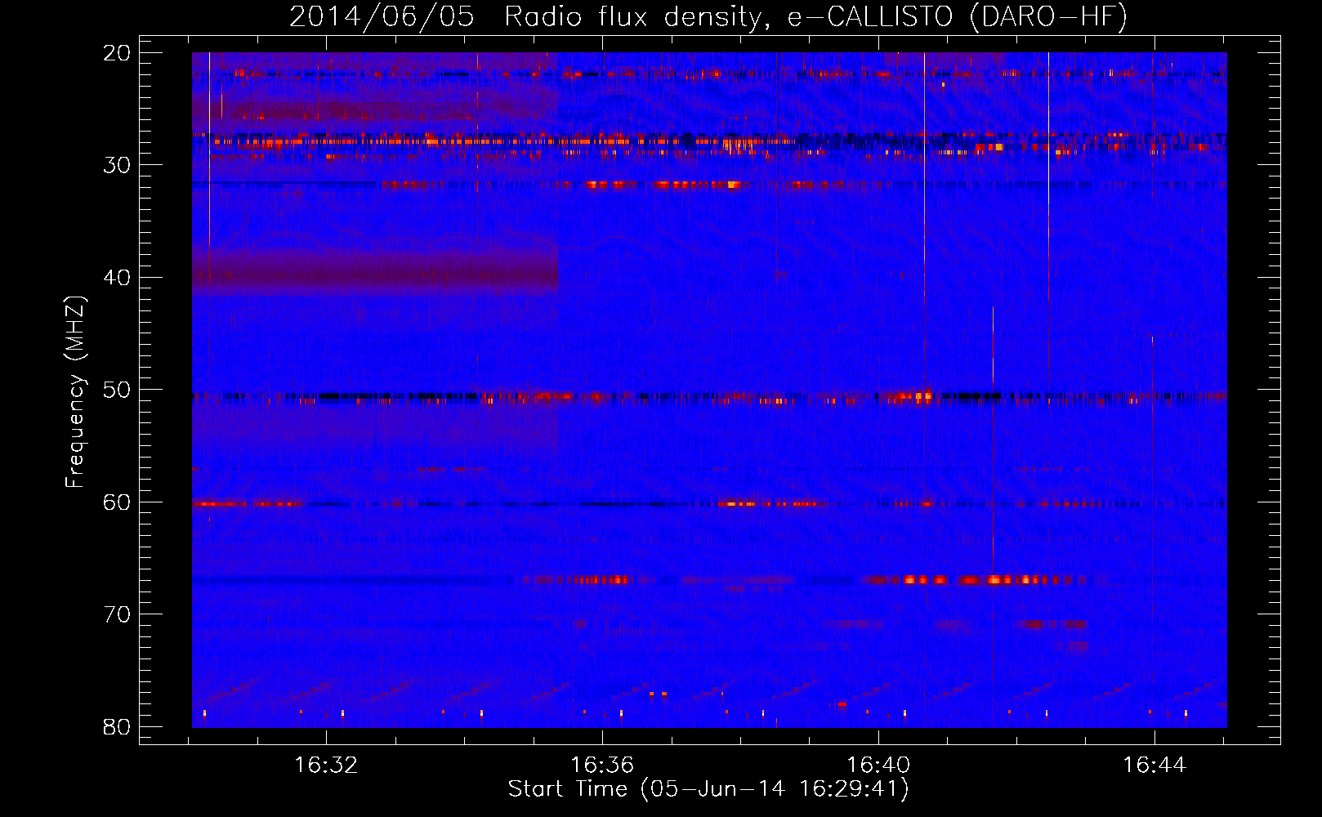
Task: Click the 16:44 time tick label
Action: pyautogui.click(x=1155, y=766)
